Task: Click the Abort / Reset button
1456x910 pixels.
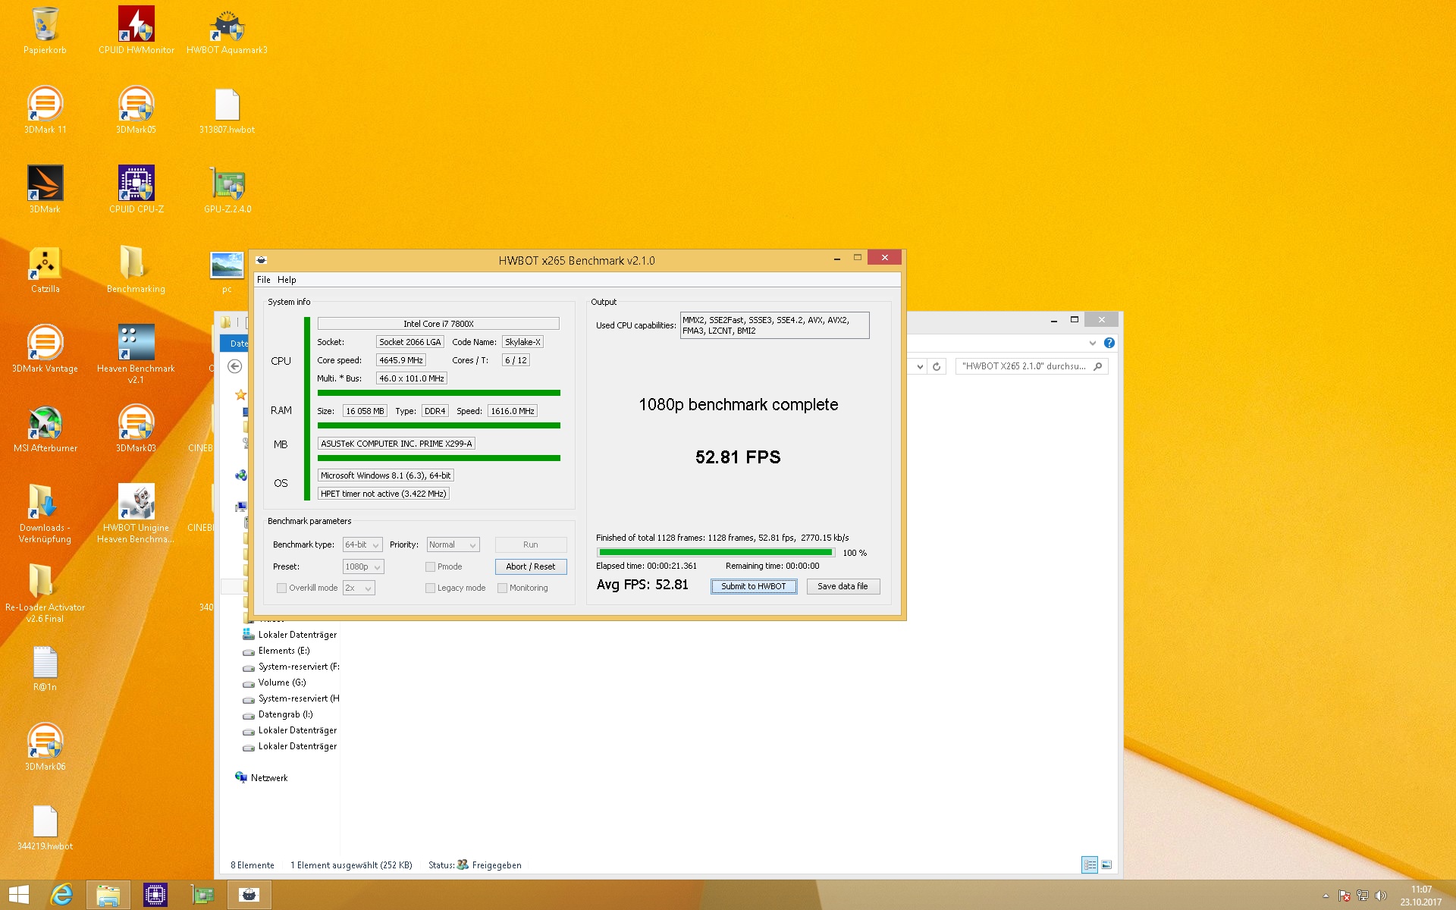Action: pyautogui.click(x=531, y=566)
